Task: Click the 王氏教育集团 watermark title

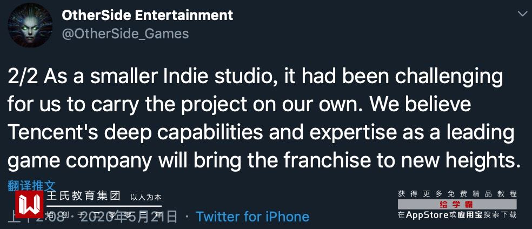Action: 84,197
